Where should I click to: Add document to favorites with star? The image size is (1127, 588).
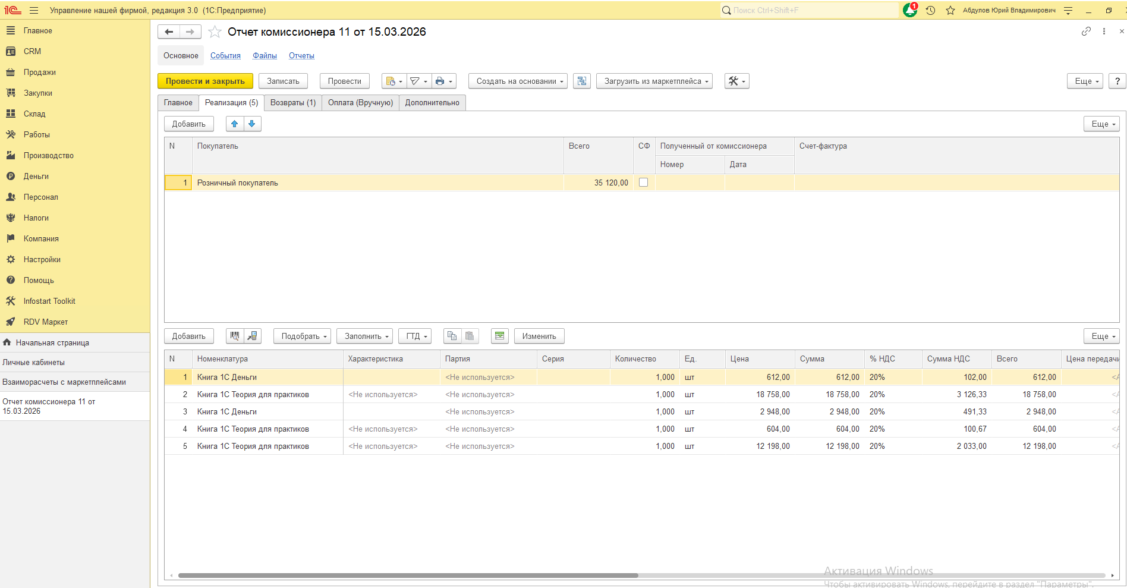click(215, 32)
